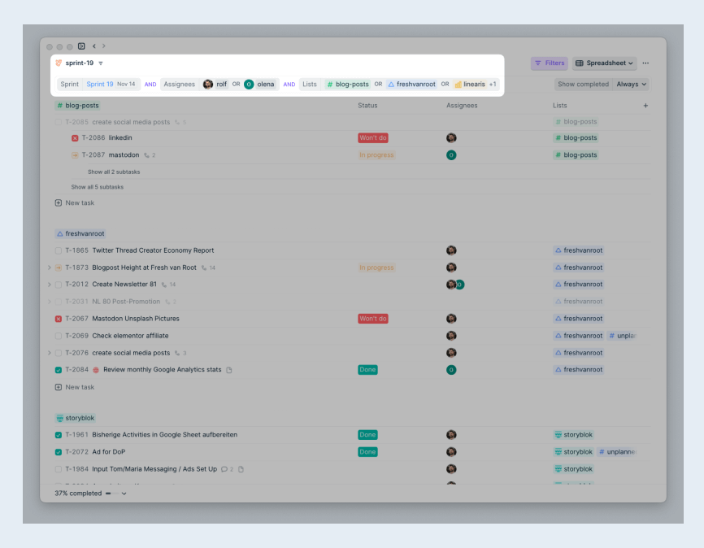Click the freshvanroot group header
Image resolution: width=704 pixels, height=548 pixels.
80,233
